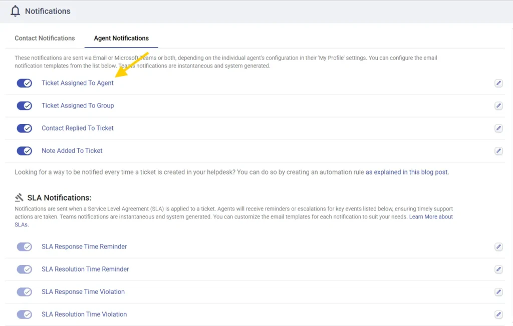This screenshot has height=326, width=513.
Task: Open editor for SLA Resolution Time Violation
Action: pyautogui.click(x=498, y=314)
